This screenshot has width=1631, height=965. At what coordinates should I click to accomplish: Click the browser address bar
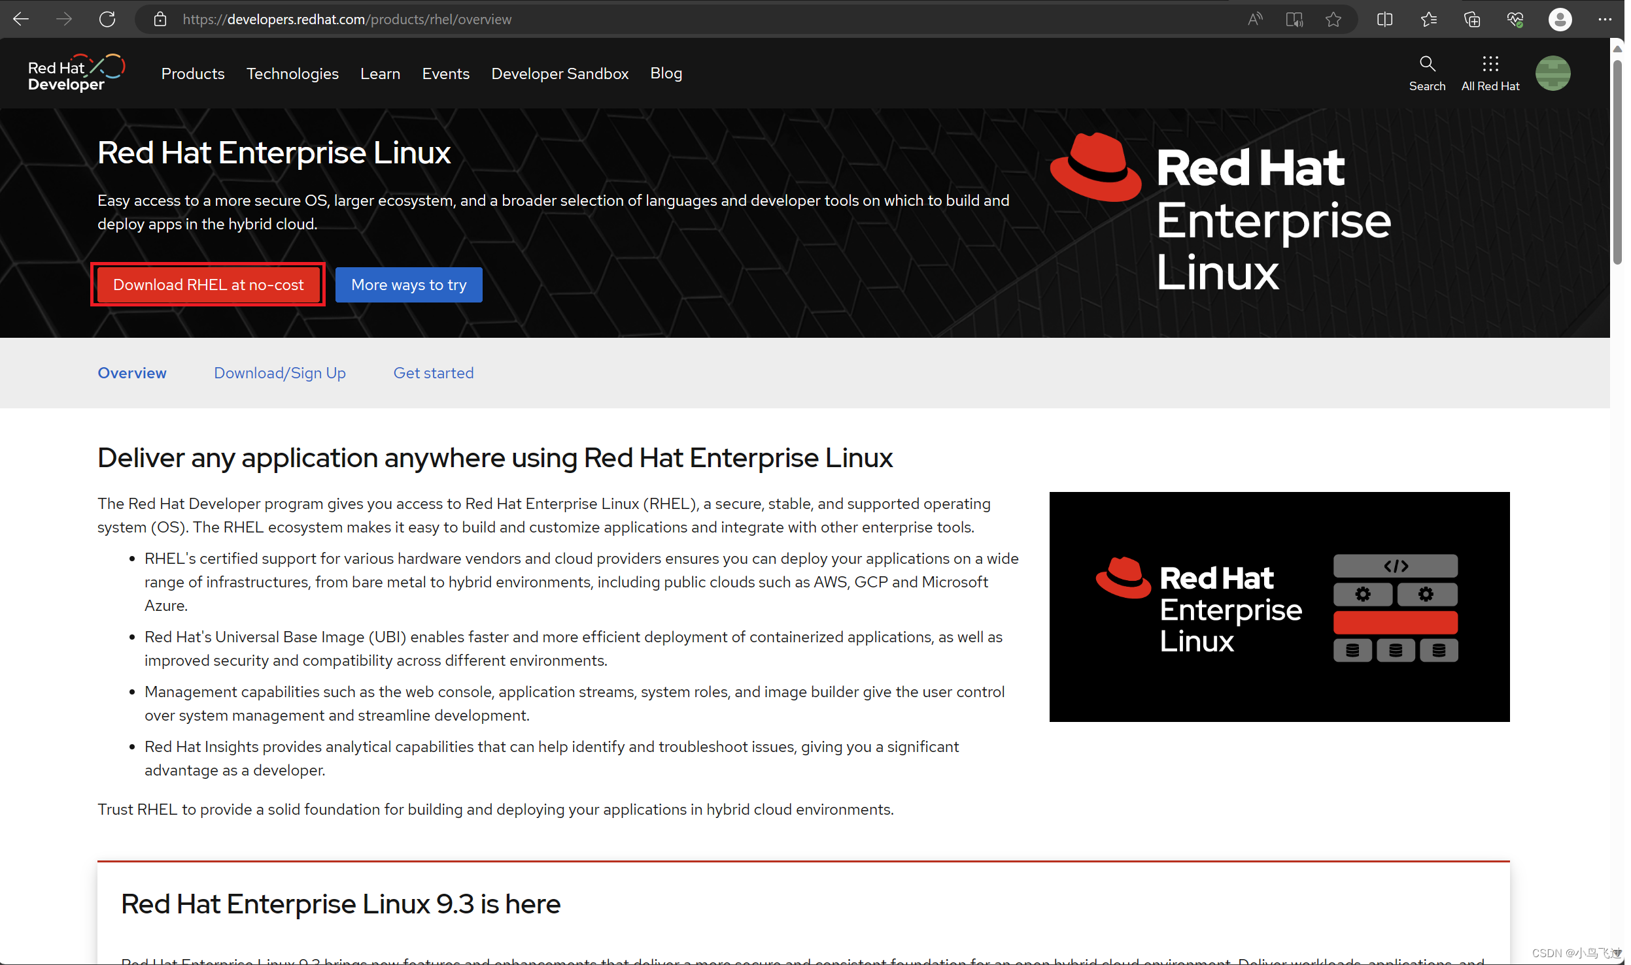458,19
